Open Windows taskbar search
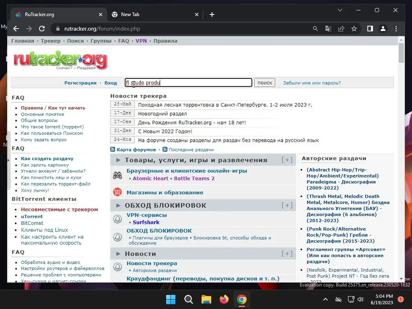 click(188, 299)
